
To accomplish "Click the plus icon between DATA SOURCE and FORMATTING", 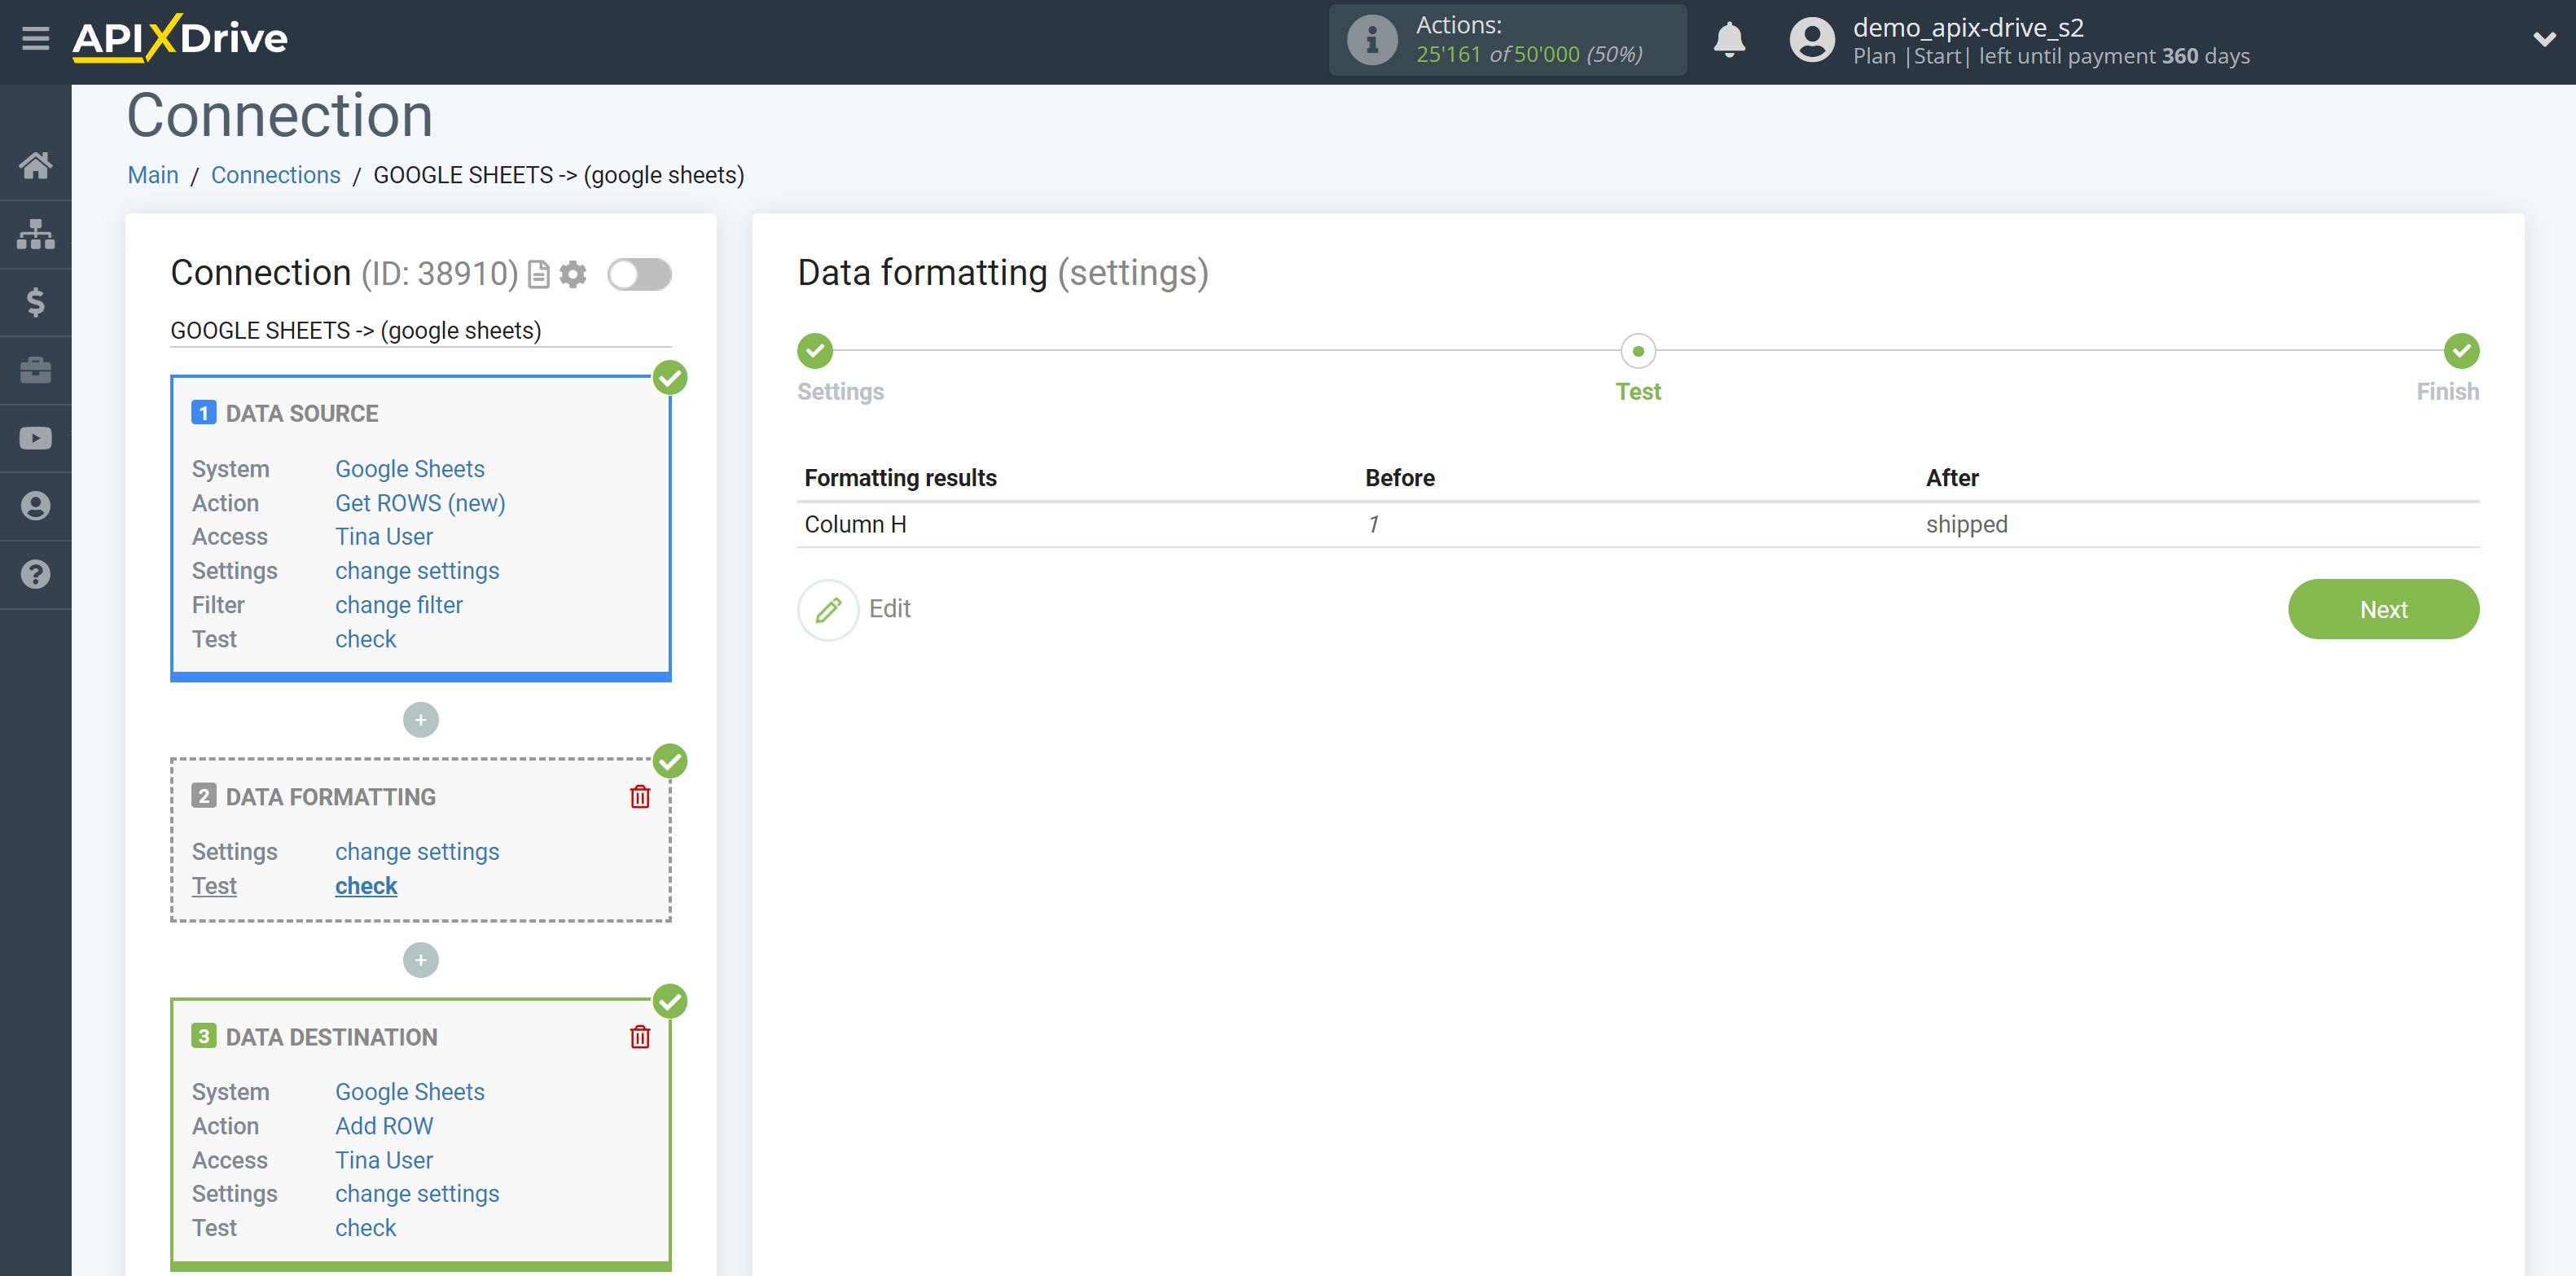I will click(x=420, y=717).
